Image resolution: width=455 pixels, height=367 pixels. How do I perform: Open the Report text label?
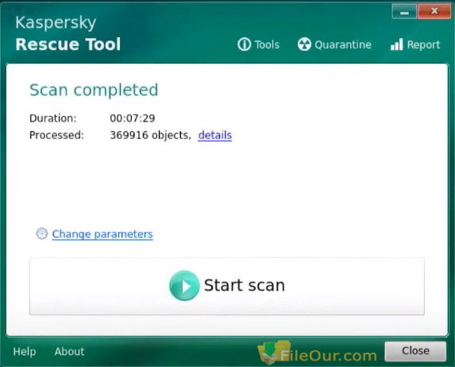[x=423, y=44]
